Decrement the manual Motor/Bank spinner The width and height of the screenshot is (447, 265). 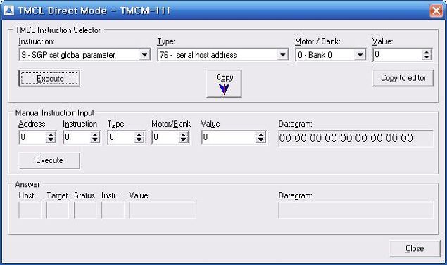click(x=184, y=141)
